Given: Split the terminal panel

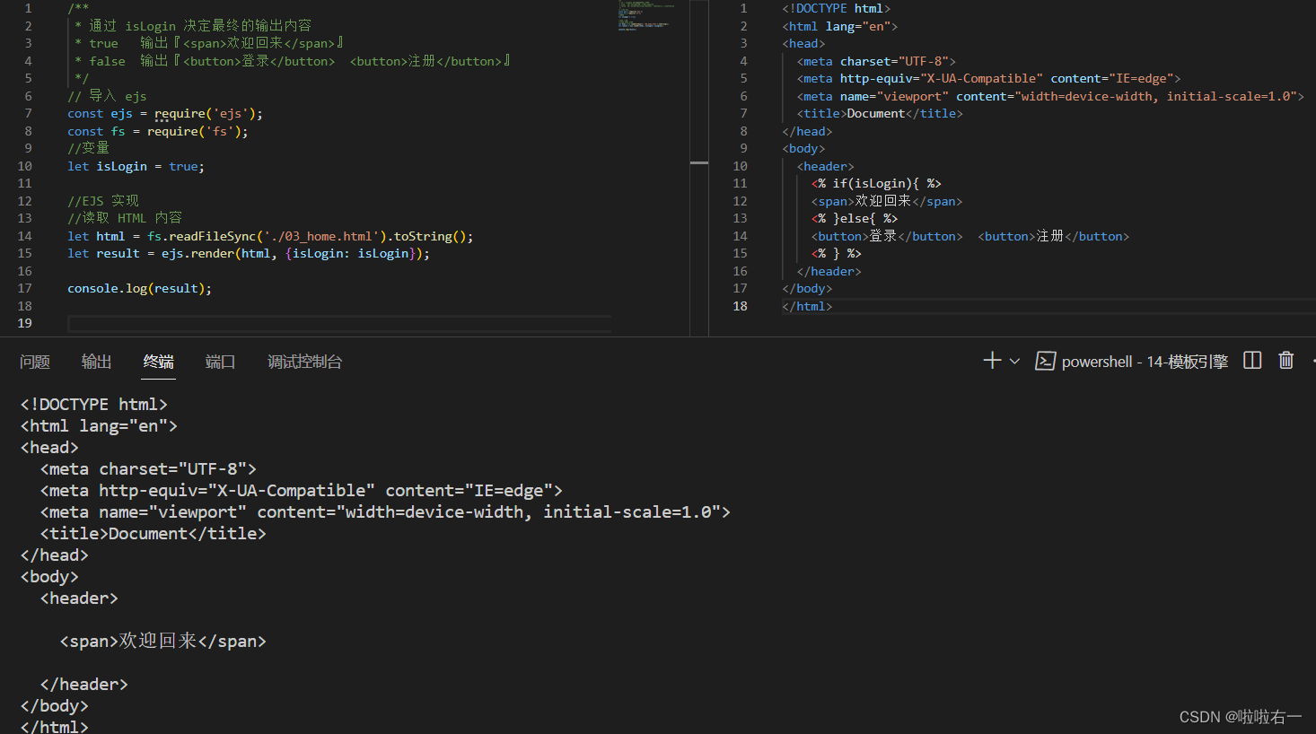Looking at the screenshot, I should pyautogui.click(x=1252, y=361).
